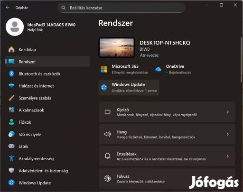This screenshot has width=243, height=192.
Task: Maximize the Gépház window
Action: (222, 5)
